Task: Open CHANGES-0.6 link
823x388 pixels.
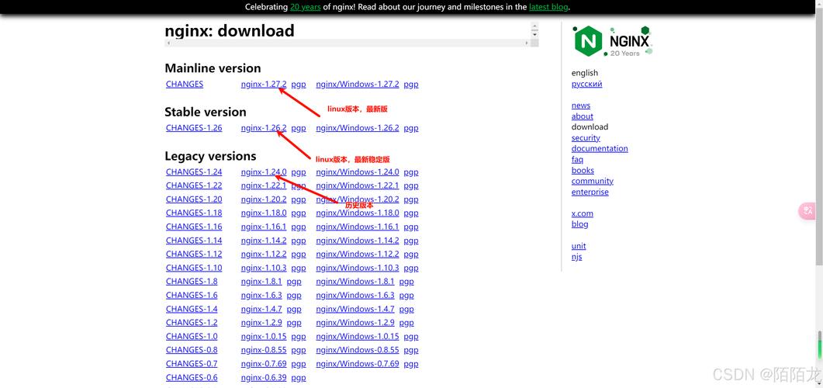Action: pyautogui.click(x=192, y=377)
